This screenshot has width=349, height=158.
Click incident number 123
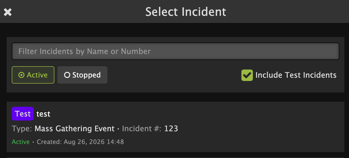coord(171,129)
